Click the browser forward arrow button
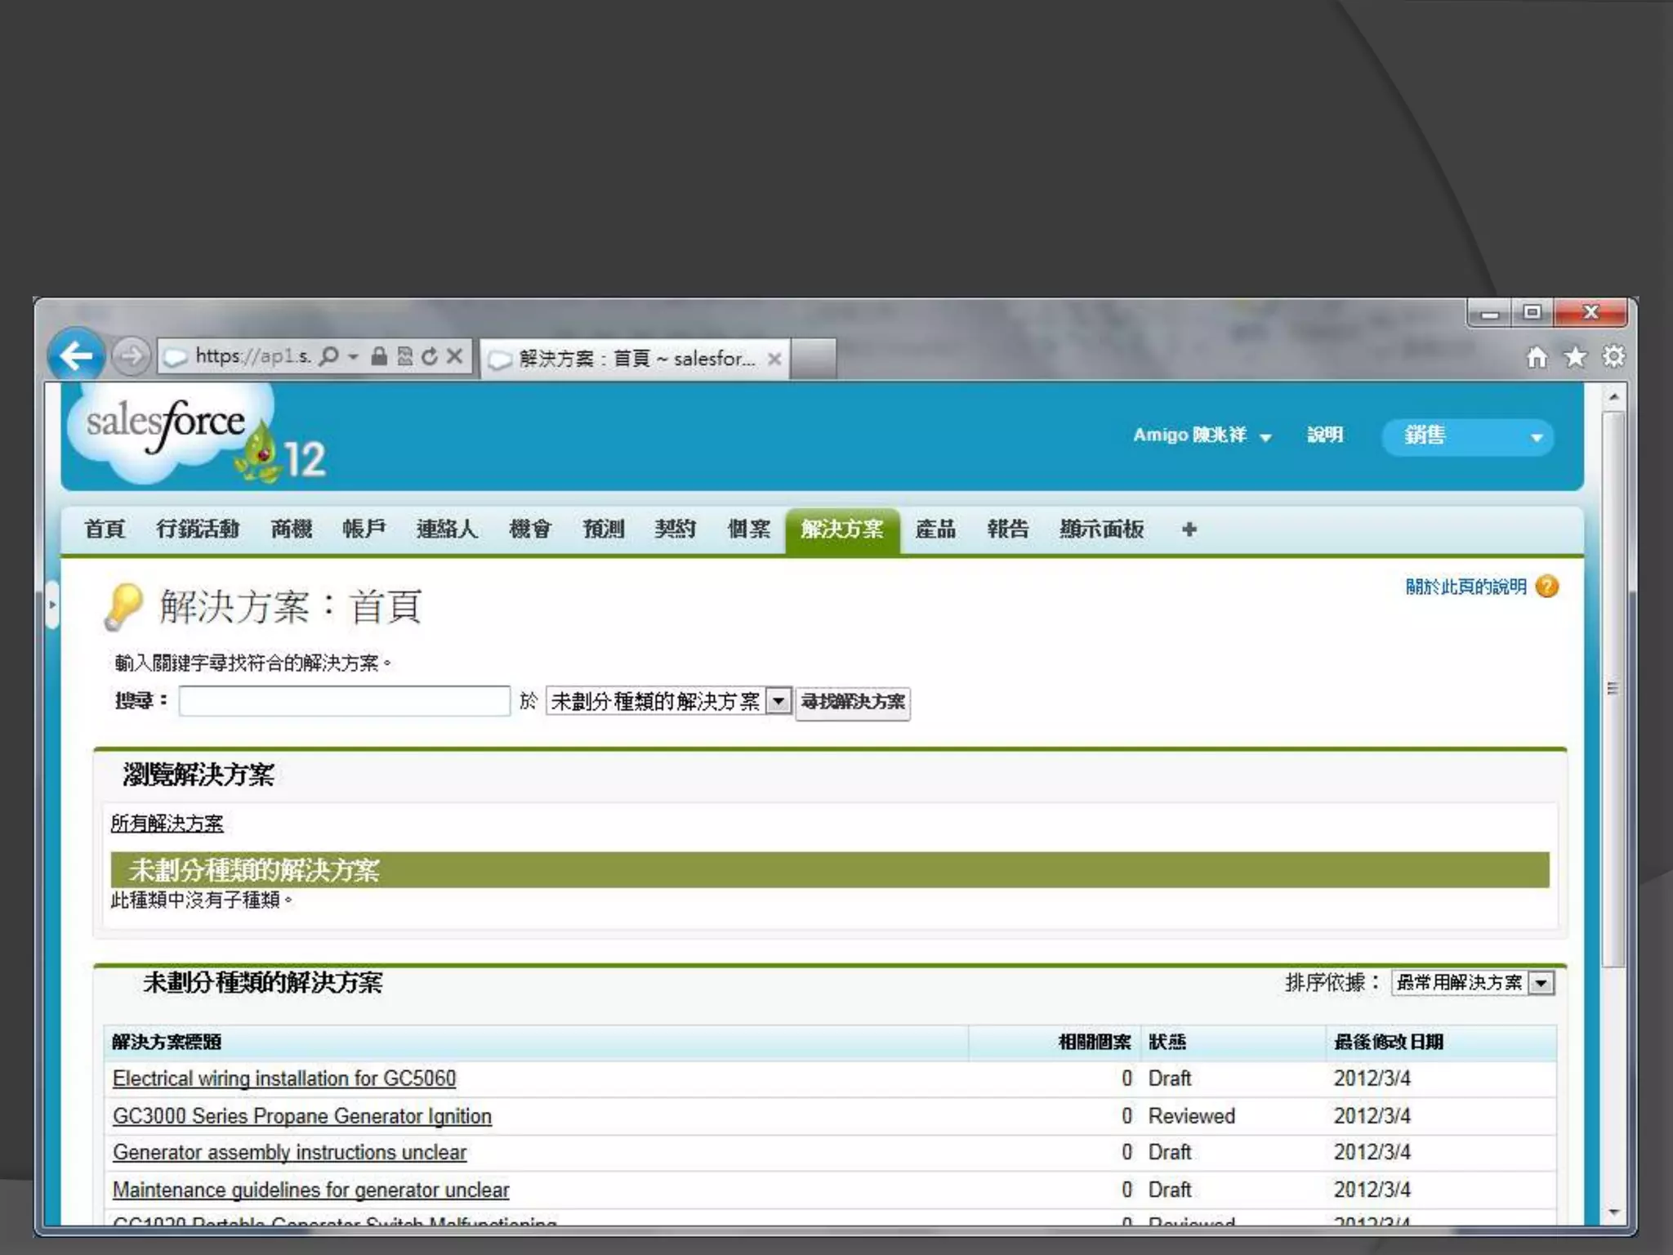The image size is (1673, 1255). click(131, 356)
